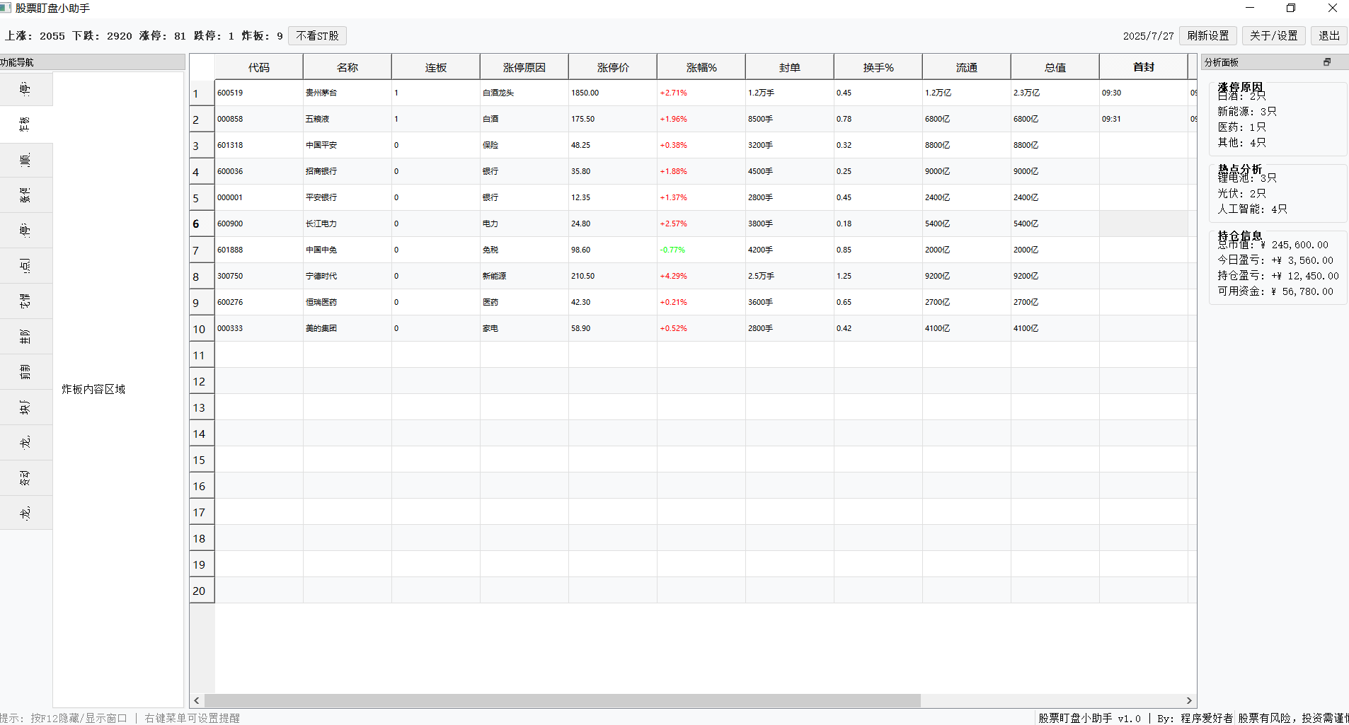This screenshot has height=725, width=1349.
Task: Float the 分析面板 dock panel
Action: click(1327, 62)
